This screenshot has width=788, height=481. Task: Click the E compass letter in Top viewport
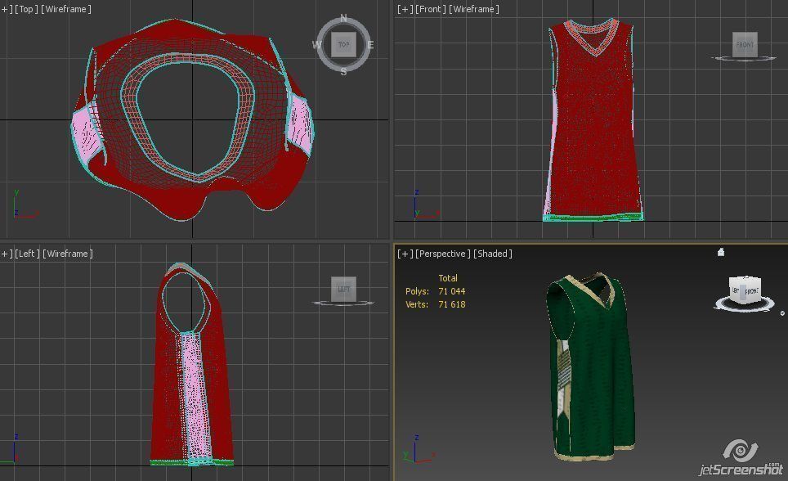click(370, 45)
